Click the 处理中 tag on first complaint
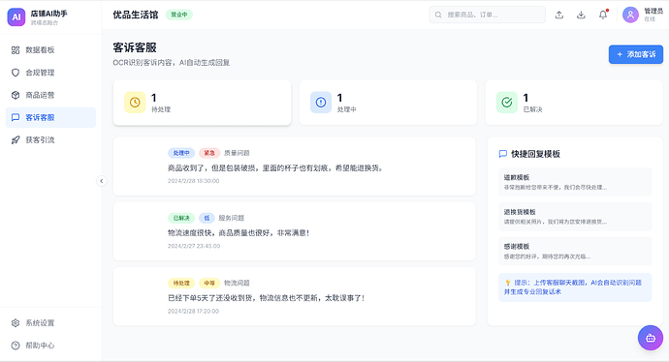Screen dimensions: 669x362 181,153
